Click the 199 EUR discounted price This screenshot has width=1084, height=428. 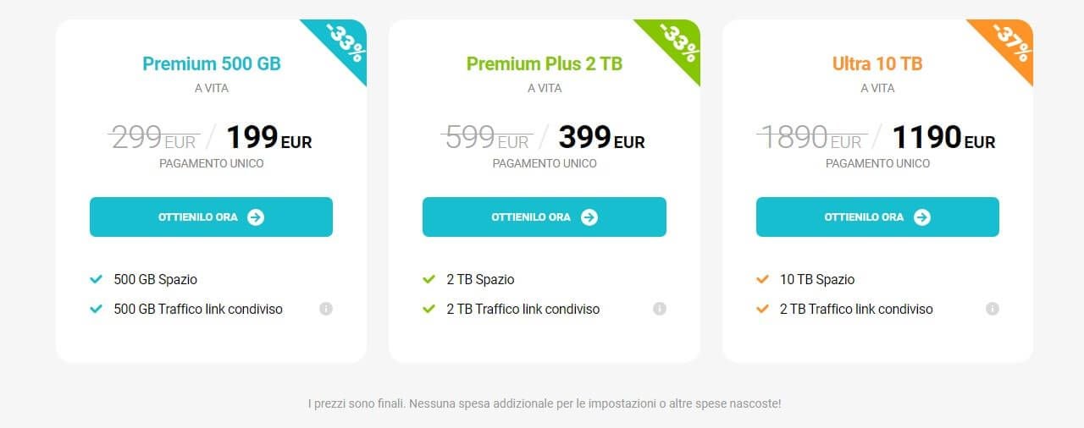[x=268, y=137]
